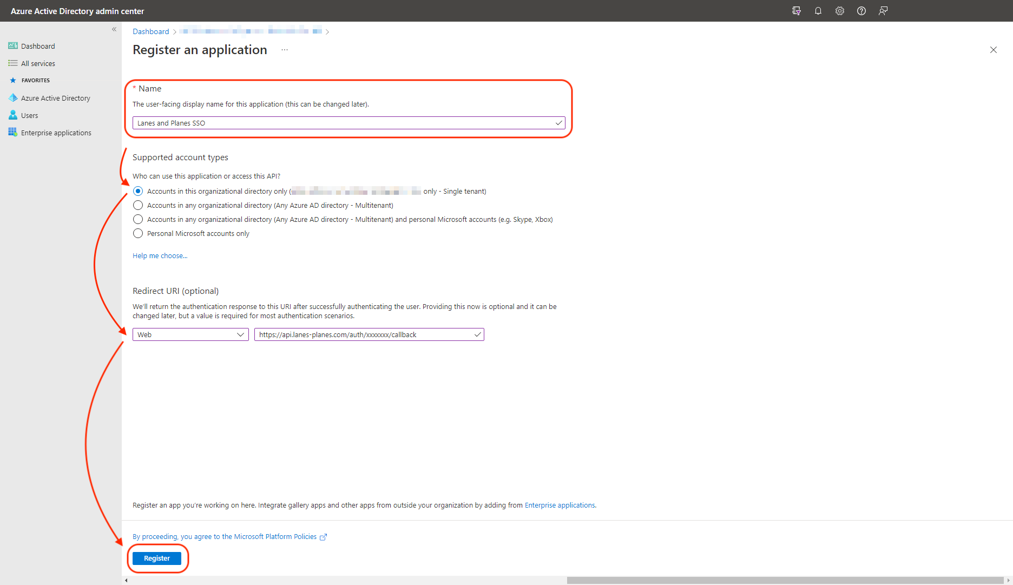Viewport: 1013px width, 585px height.
Task: Click external link icon after Microsoft Platform Policies
Action: point(324,537)
